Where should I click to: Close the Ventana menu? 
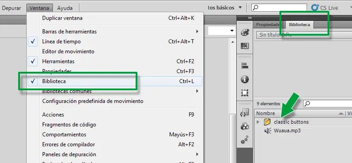pyautogui.click(x=39, y=8)
